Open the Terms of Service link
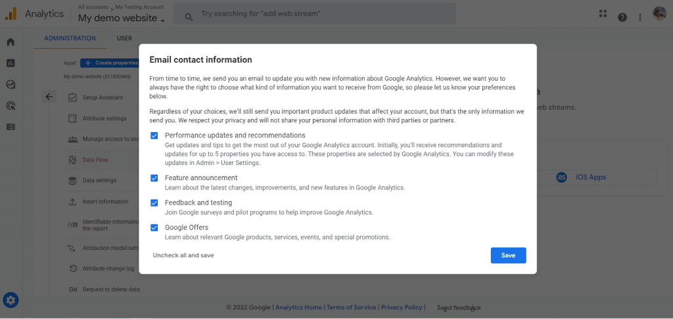This screenshot has height=319, width=673. [x=352, y=307]
